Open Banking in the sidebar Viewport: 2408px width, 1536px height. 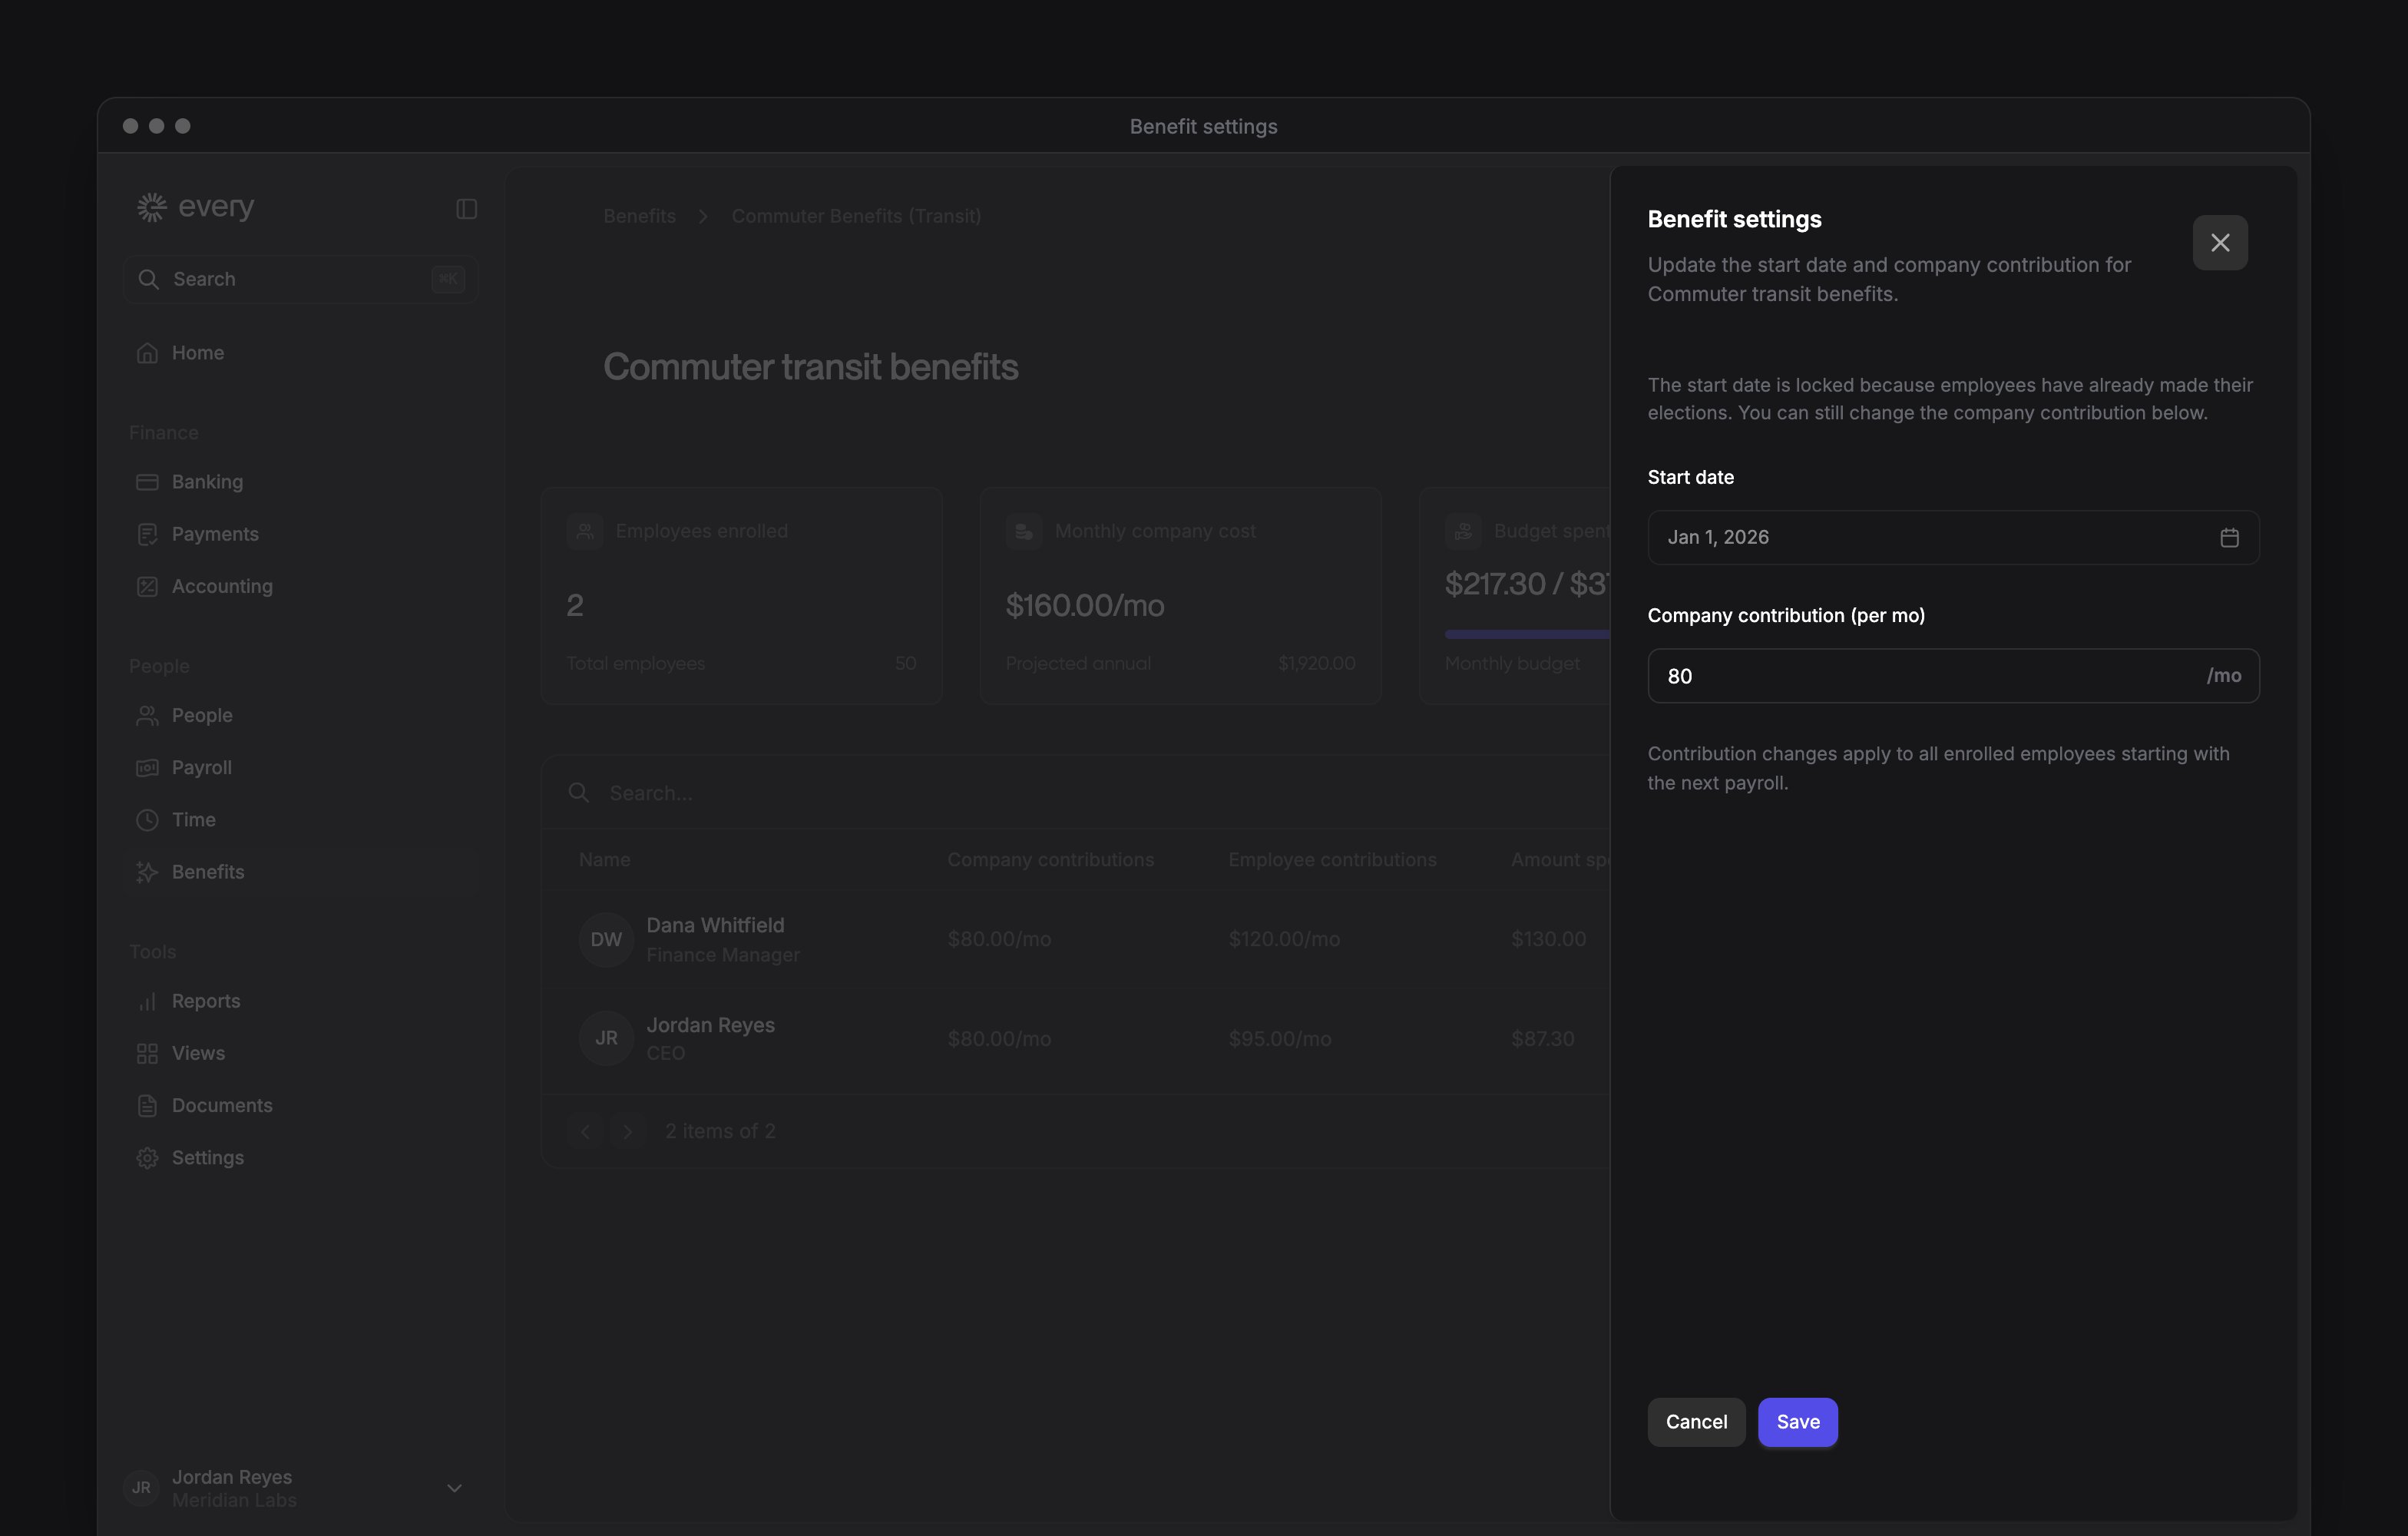coord(300,482)
